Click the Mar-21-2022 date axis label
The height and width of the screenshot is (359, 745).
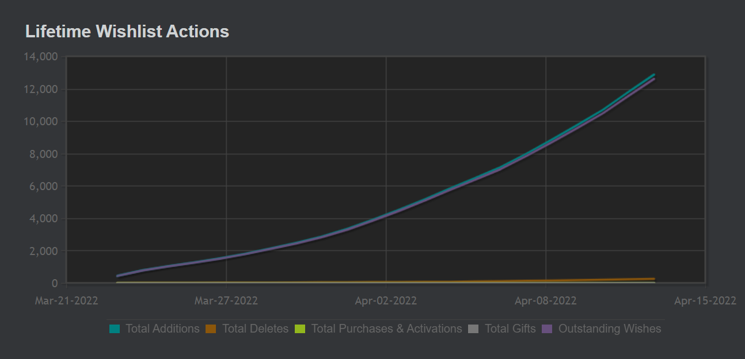pyautogui.click(x=66, y=301)
